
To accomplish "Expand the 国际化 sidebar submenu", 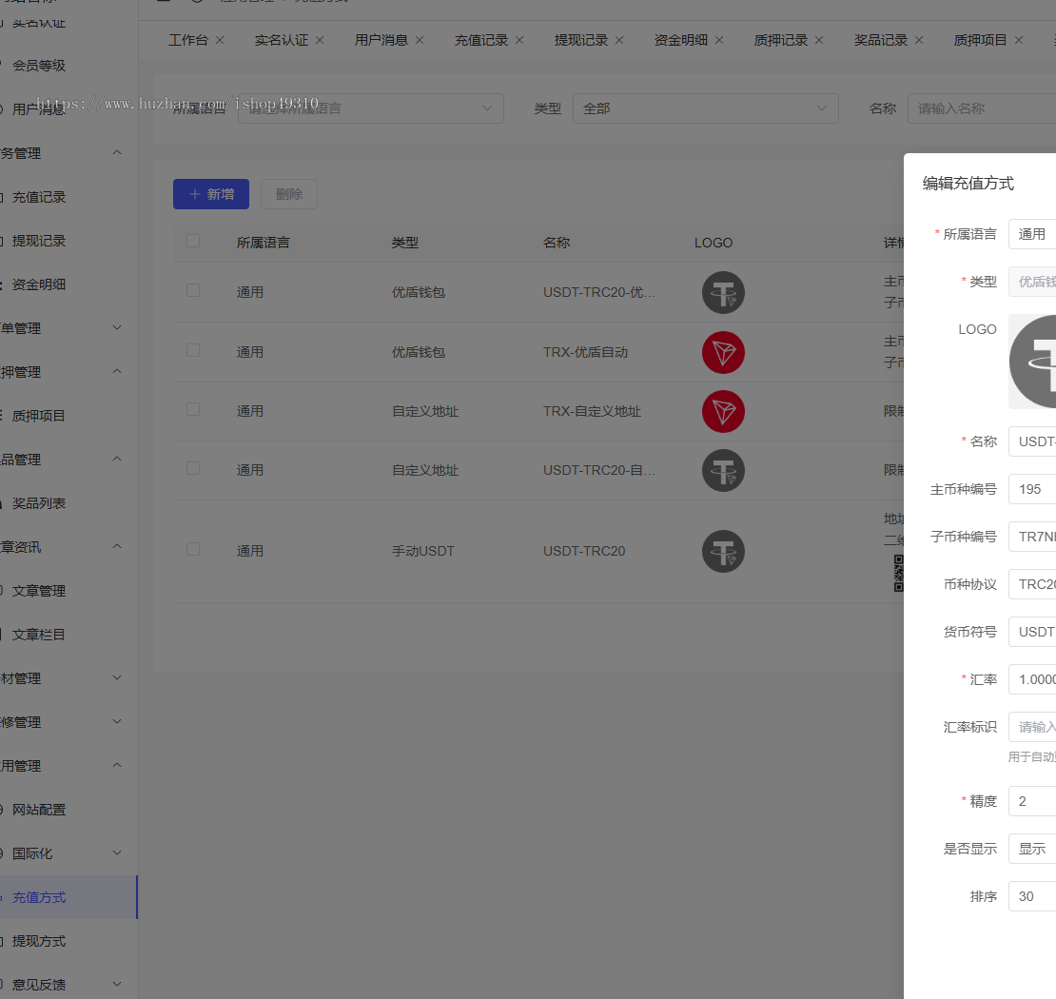I will [x=117, y=852].
